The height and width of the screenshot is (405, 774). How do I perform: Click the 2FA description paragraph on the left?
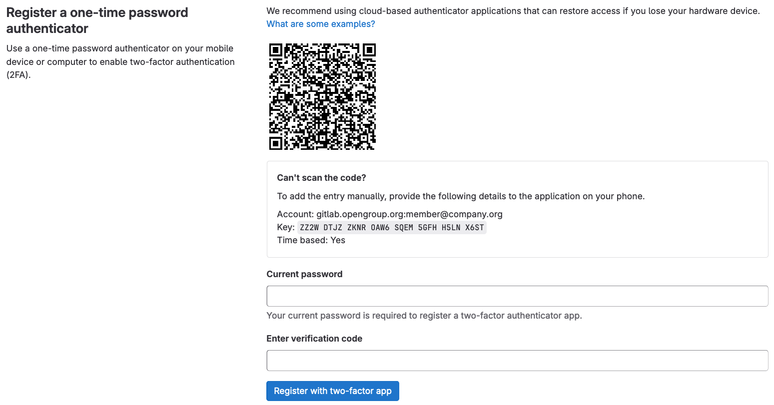point(120,61)
